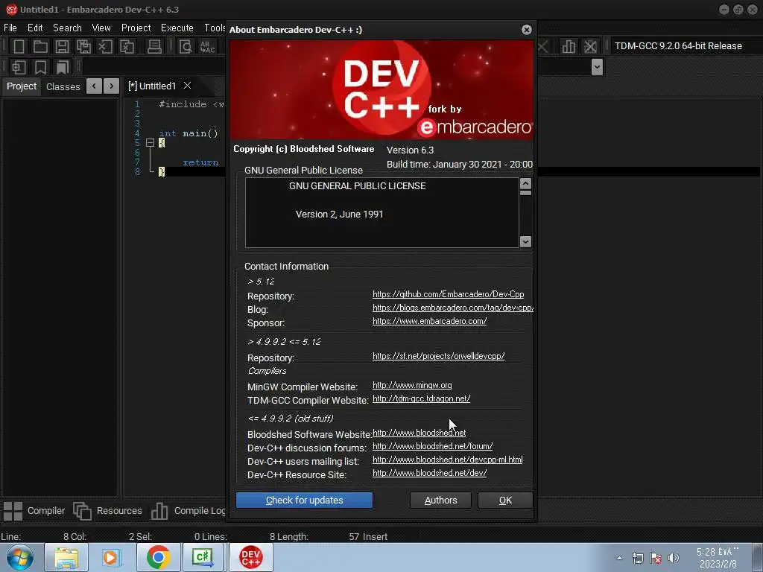The width and height of the screenshot is (763, 572).
Task: Open the tdm-gcc.tdragon.net link
Action: 422,398
